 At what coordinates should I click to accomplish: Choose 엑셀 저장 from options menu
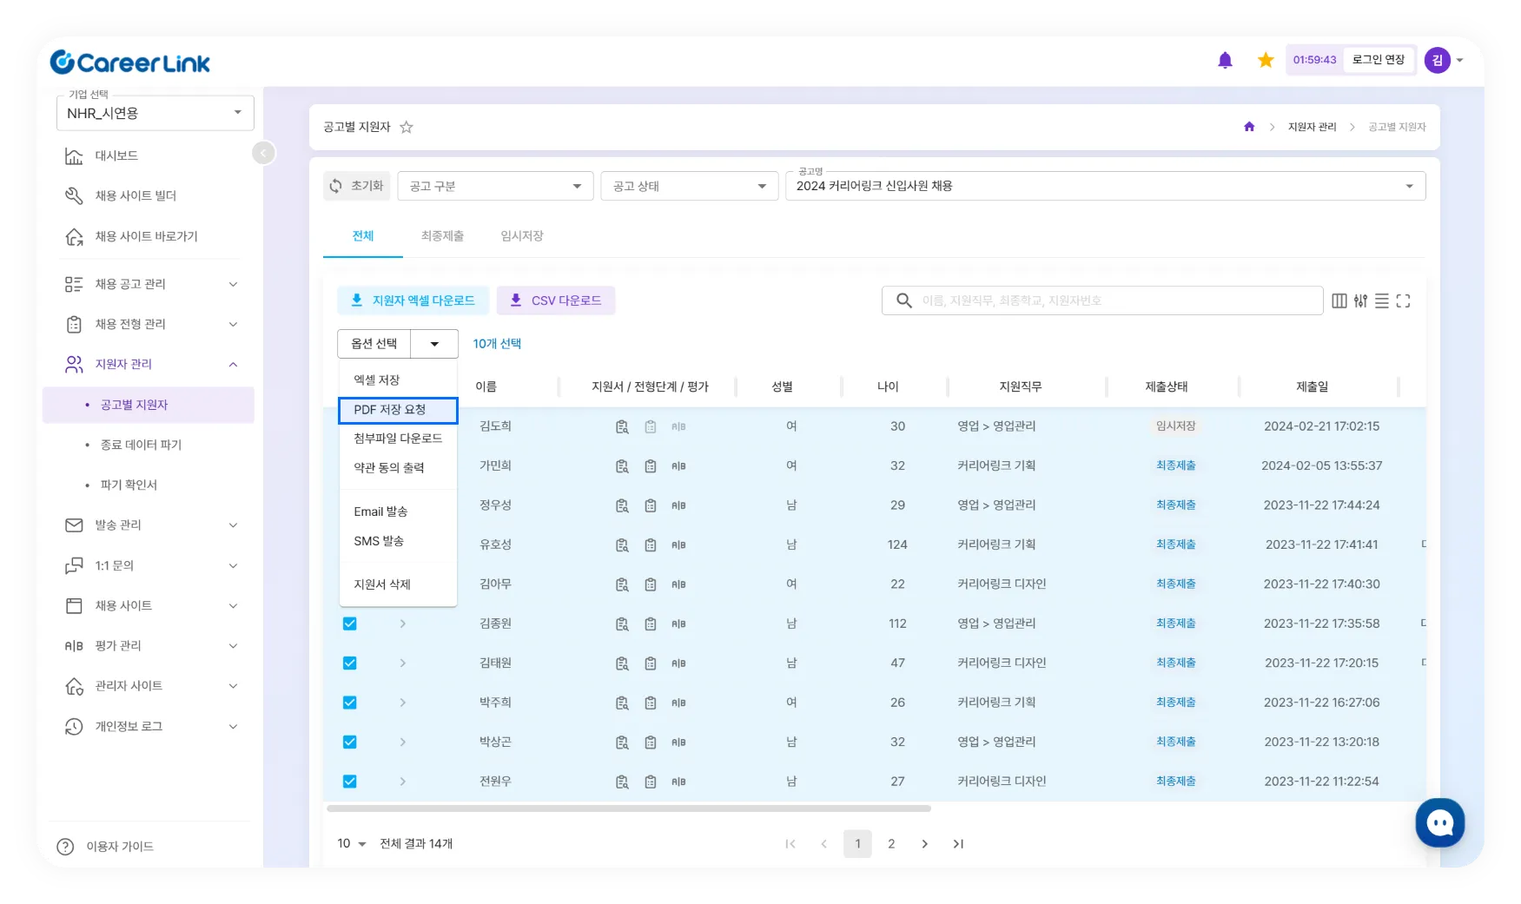(x=398, y=380)
